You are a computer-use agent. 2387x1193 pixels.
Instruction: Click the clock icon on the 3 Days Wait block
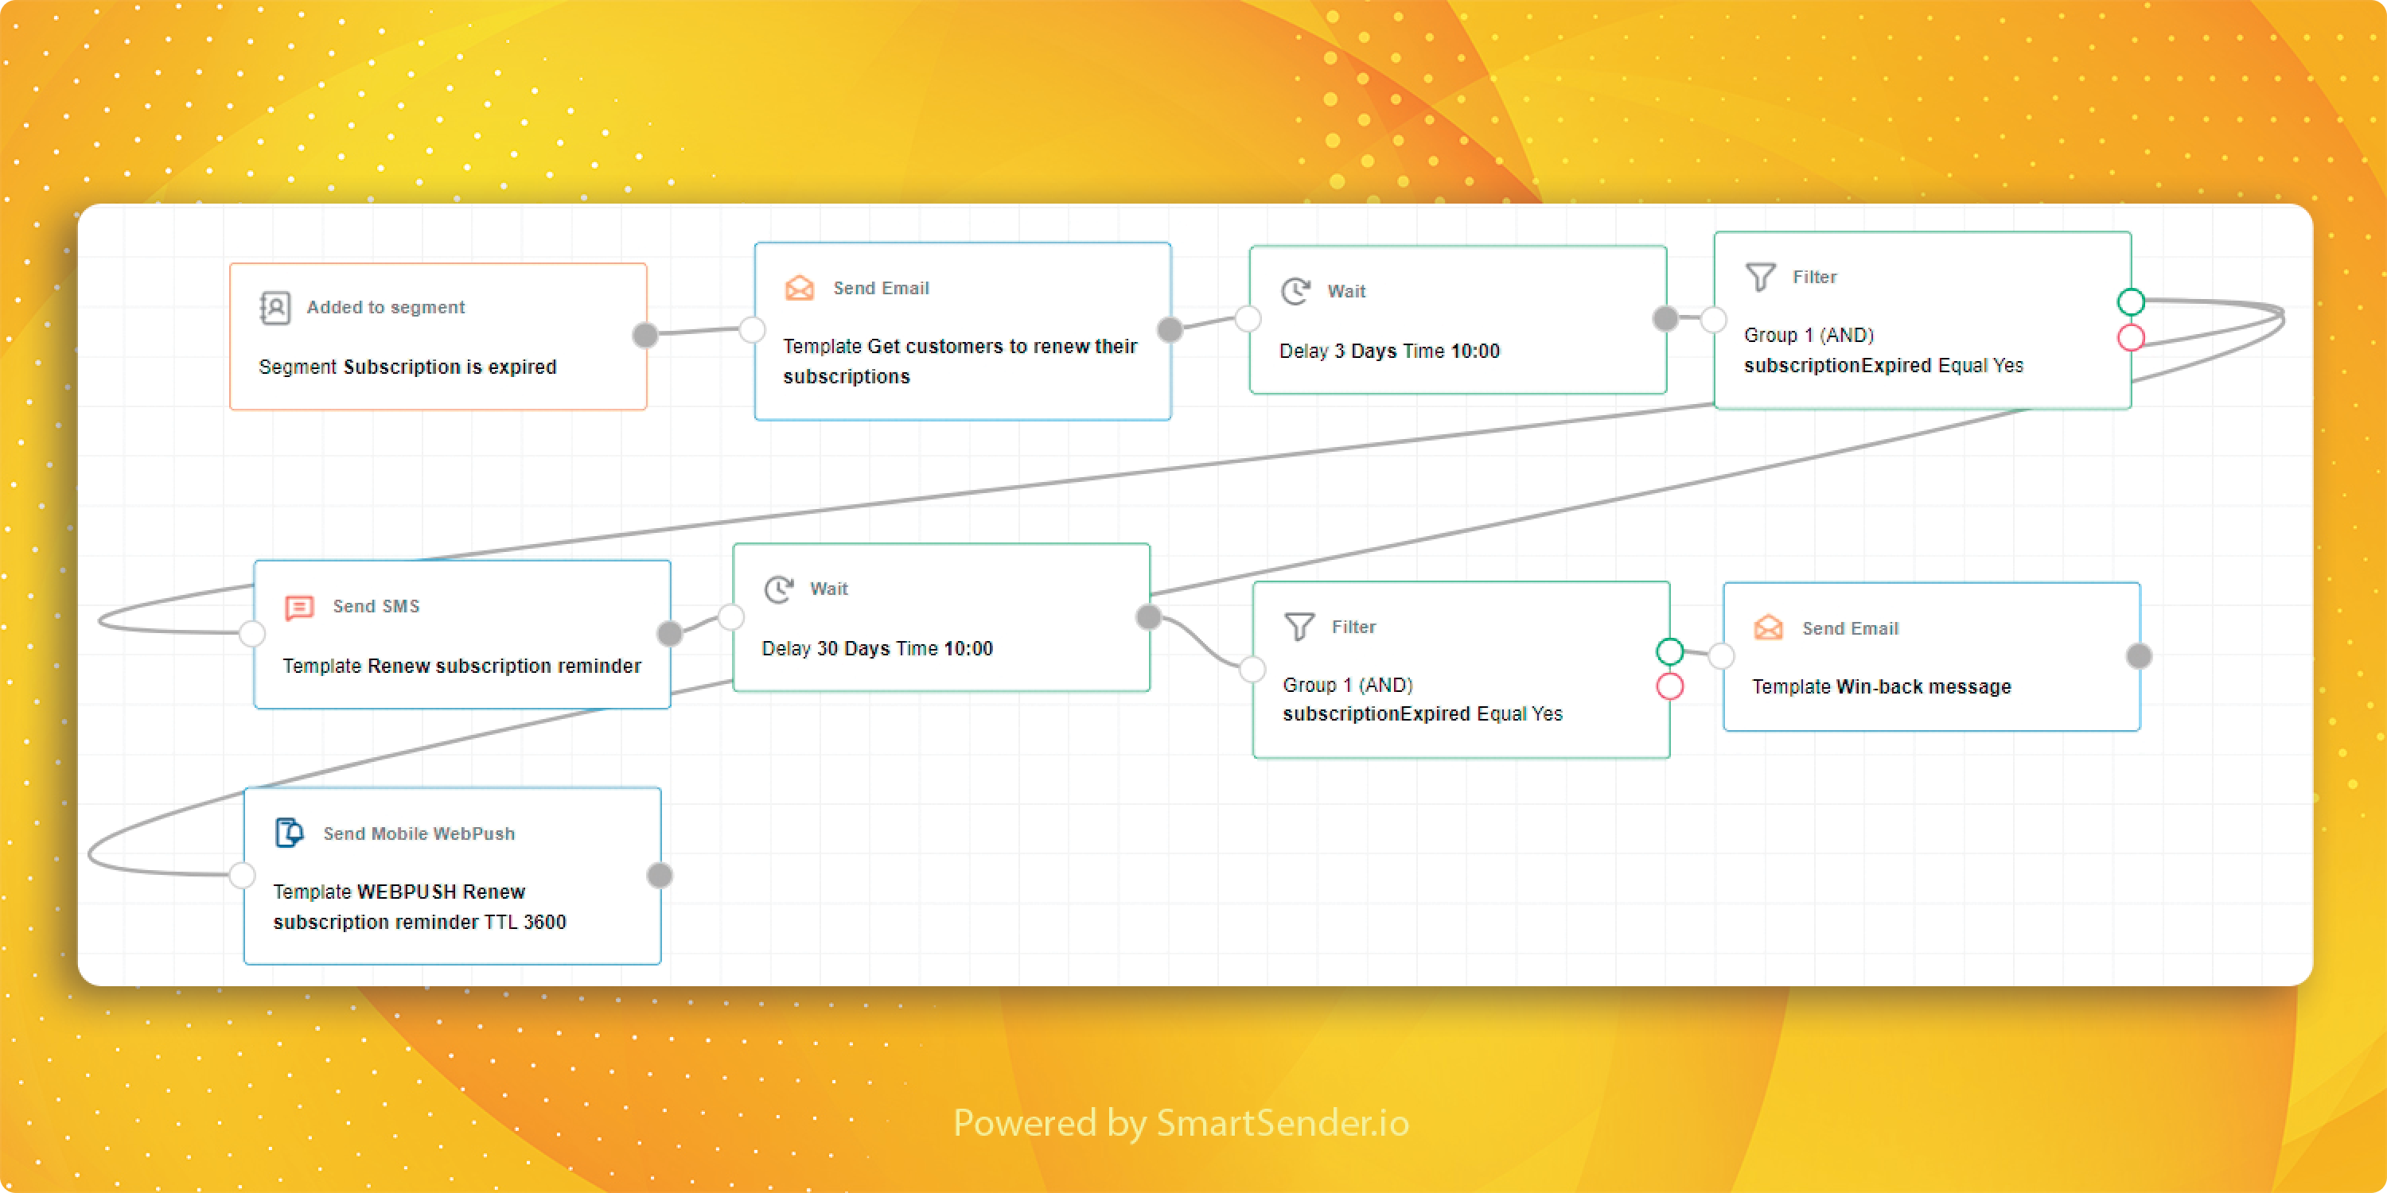pyautogui.click(x=1295, y=291)
